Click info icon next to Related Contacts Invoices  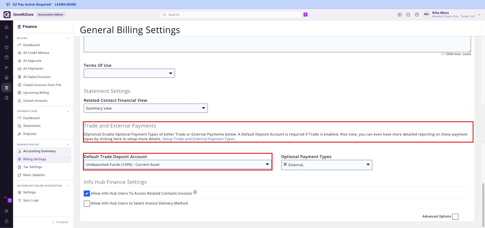pos(195,192)
